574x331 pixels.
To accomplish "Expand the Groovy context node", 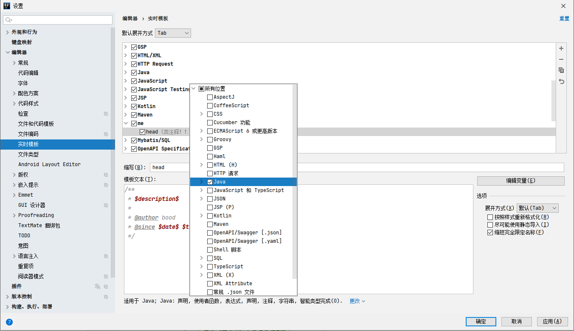I will 201,139.
